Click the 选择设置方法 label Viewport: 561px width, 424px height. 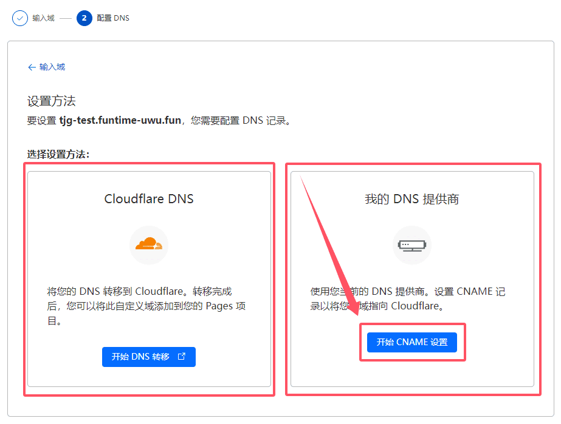[58, 154]
